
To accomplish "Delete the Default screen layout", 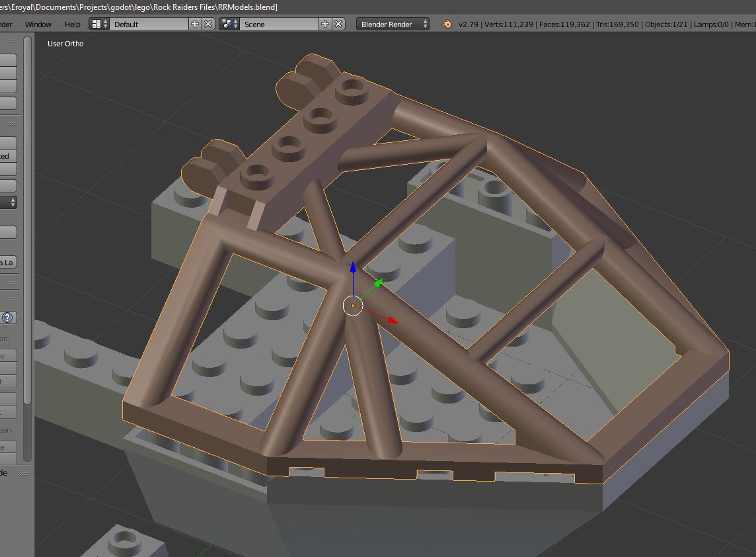I will [208, 24].
